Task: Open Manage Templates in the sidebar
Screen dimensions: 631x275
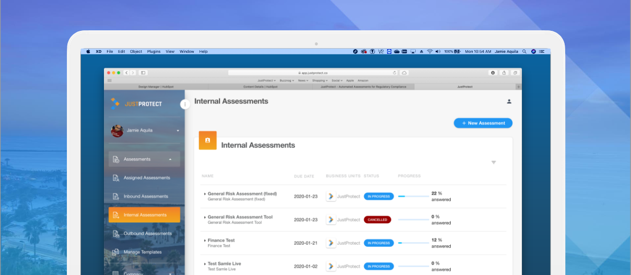Action: [x=143, y=252]
